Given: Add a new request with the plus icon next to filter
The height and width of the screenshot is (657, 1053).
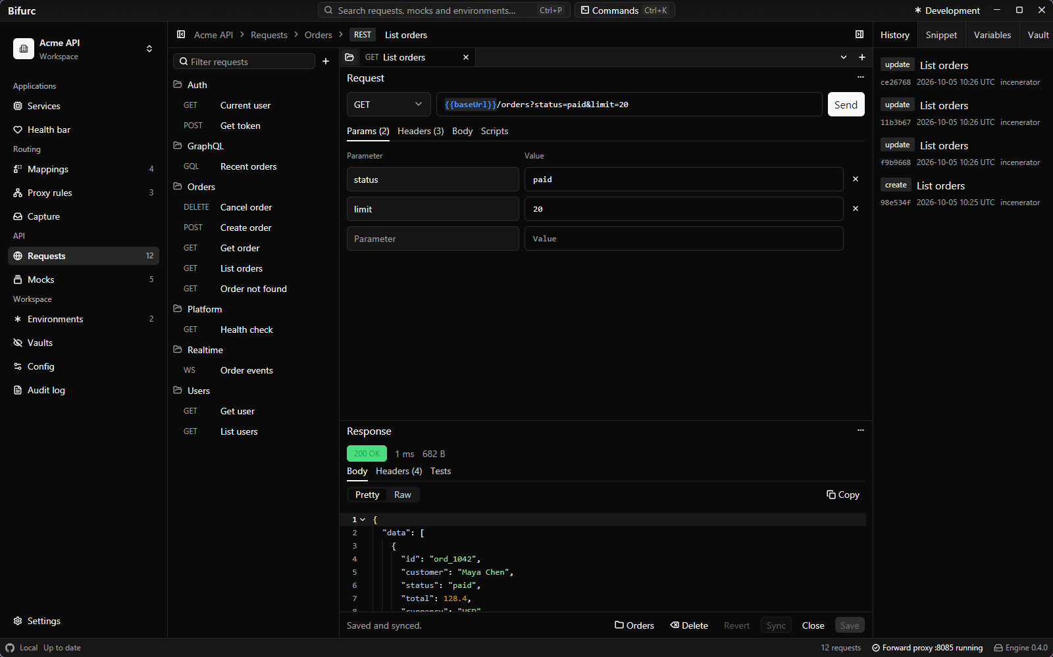Looking at the screenshot, I should pos(326,62).
